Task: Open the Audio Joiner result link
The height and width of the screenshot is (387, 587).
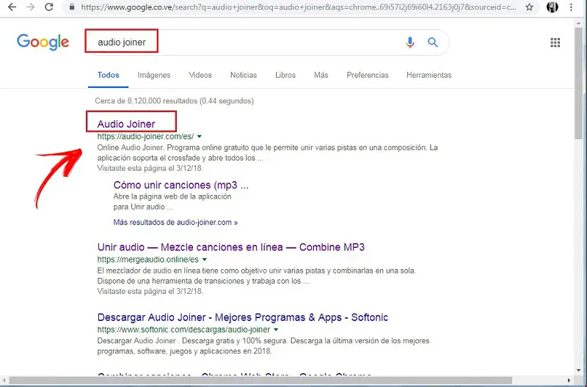Action: [x=126, y=124]
